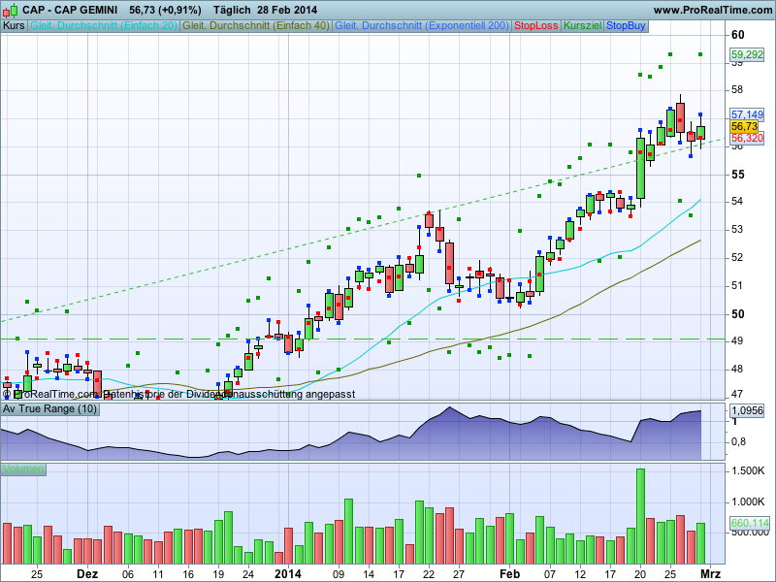Click the tallest green volume bar near 20
The height and width of the screenshot is (582, 776).
[640, 516]
